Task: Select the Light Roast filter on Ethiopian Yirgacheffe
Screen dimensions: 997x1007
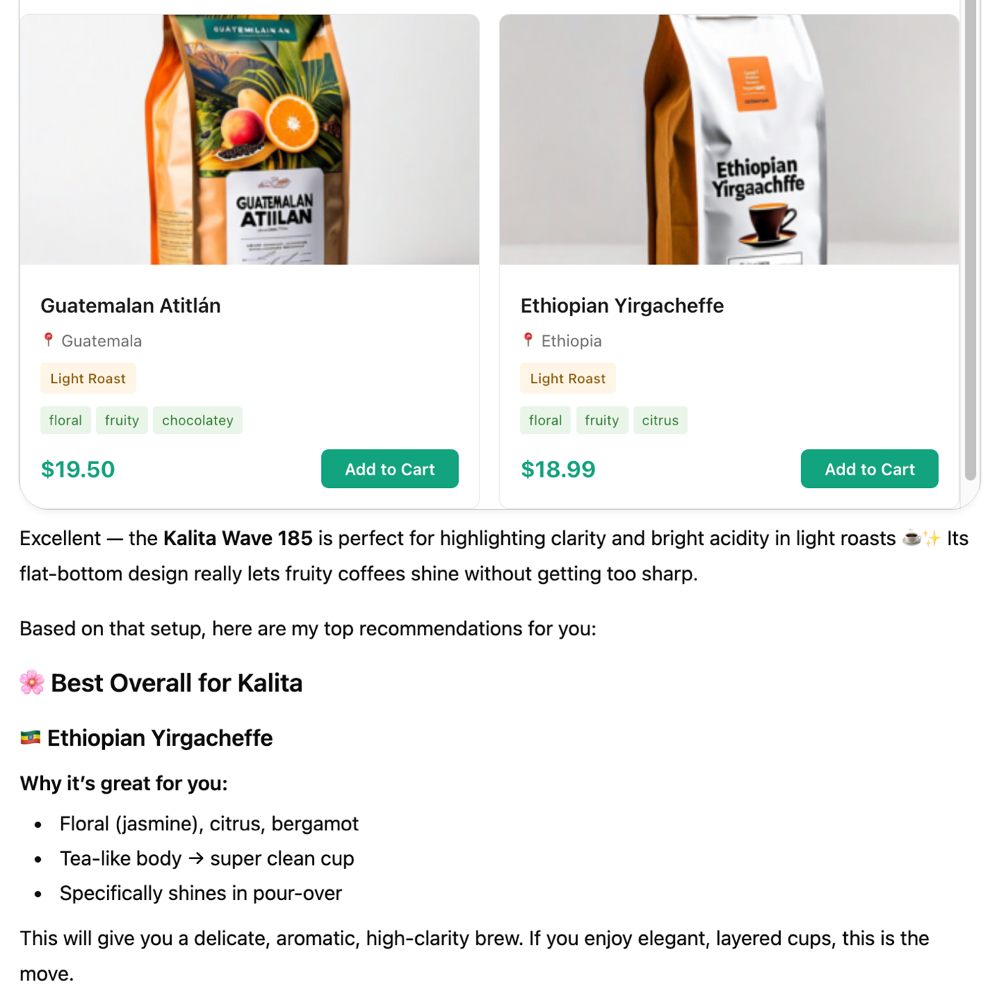Action: coord(568,378)
